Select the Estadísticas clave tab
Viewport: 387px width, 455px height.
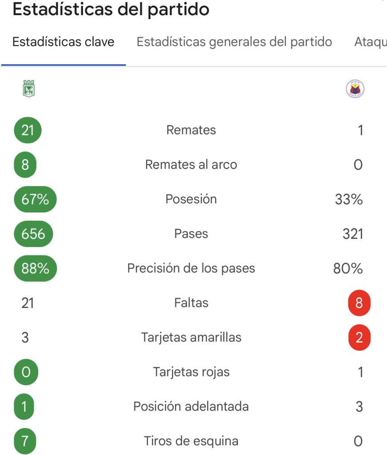tap(63, 42)
